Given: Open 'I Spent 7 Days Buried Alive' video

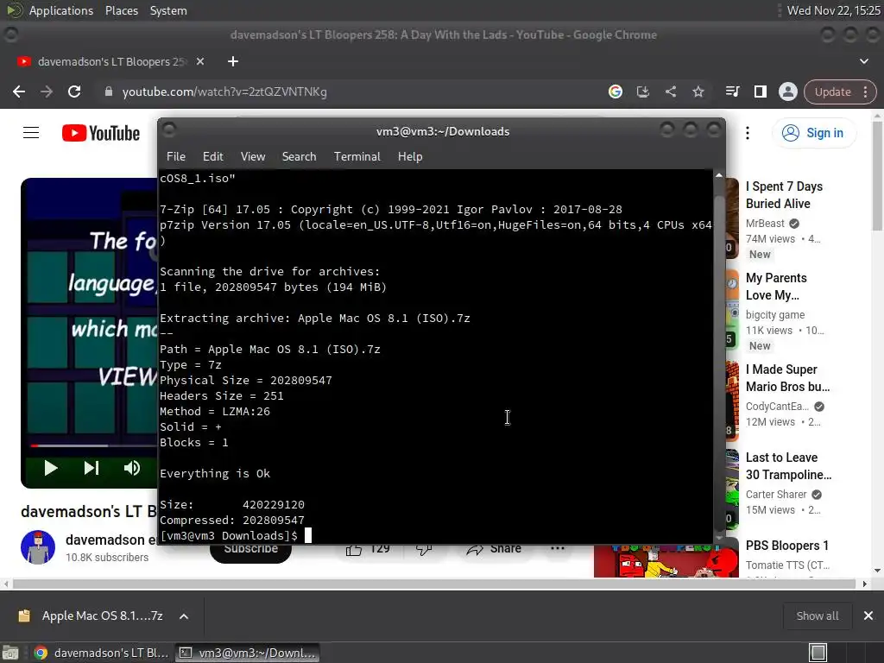Looking at the screenshot, I should pyautogui.click(x=784, y=195).
